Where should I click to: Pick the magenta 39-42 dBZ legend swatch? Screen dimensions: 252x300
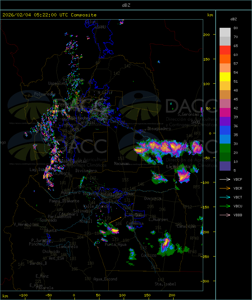(225, 113)
